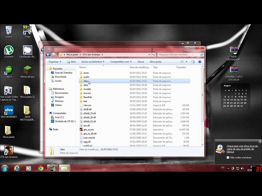Viewport: 262px width, 196px height.
Task: Select the VIVO INTERNET desktop shortcut
Action: coord(9,112)
